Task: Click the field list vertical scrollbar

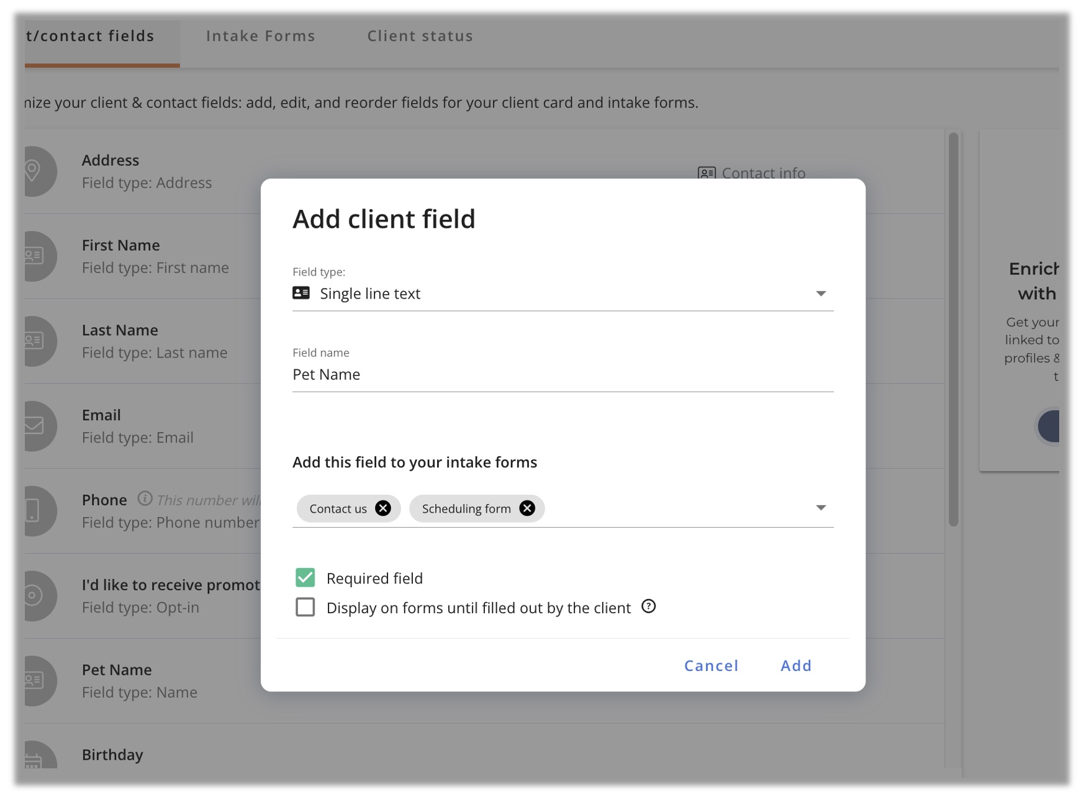Action: tap(954, 329)
